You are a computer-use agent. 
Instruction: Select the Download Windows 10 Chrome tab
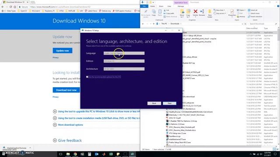click(x=15, y=2)
